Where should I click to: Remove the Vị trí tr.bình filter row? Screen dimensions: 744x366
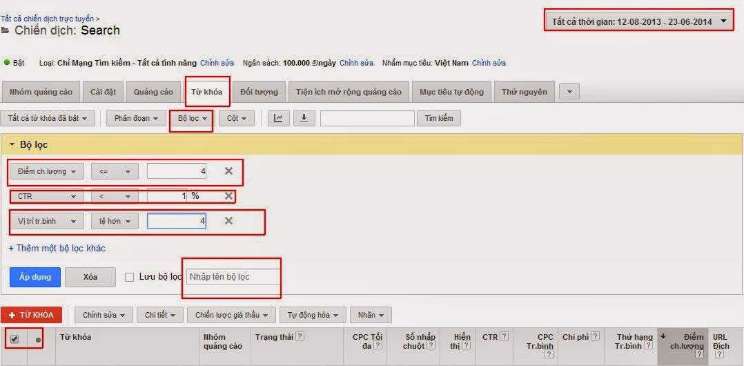coord(228,221)
